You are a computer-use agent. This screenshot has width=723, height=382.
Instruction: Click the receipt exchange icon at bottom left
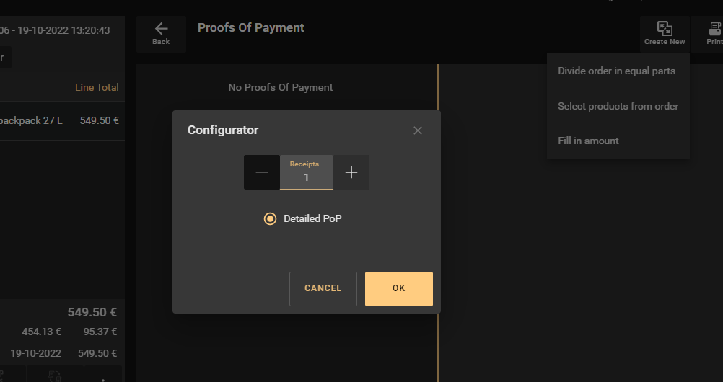[56, 376]
